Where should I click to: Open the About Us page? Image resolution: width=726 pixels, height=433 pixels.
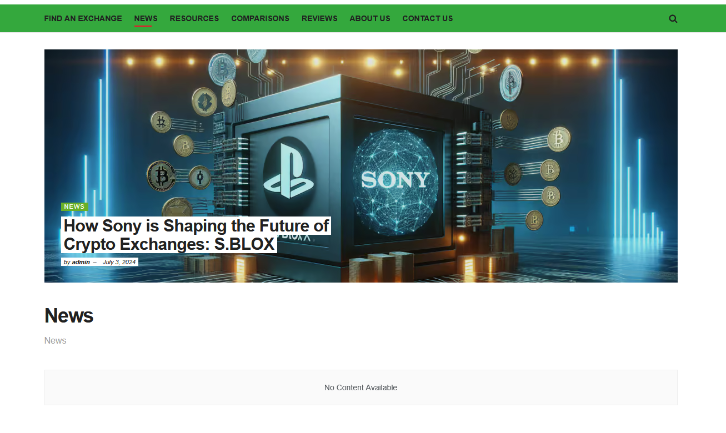tap(370, 18)
